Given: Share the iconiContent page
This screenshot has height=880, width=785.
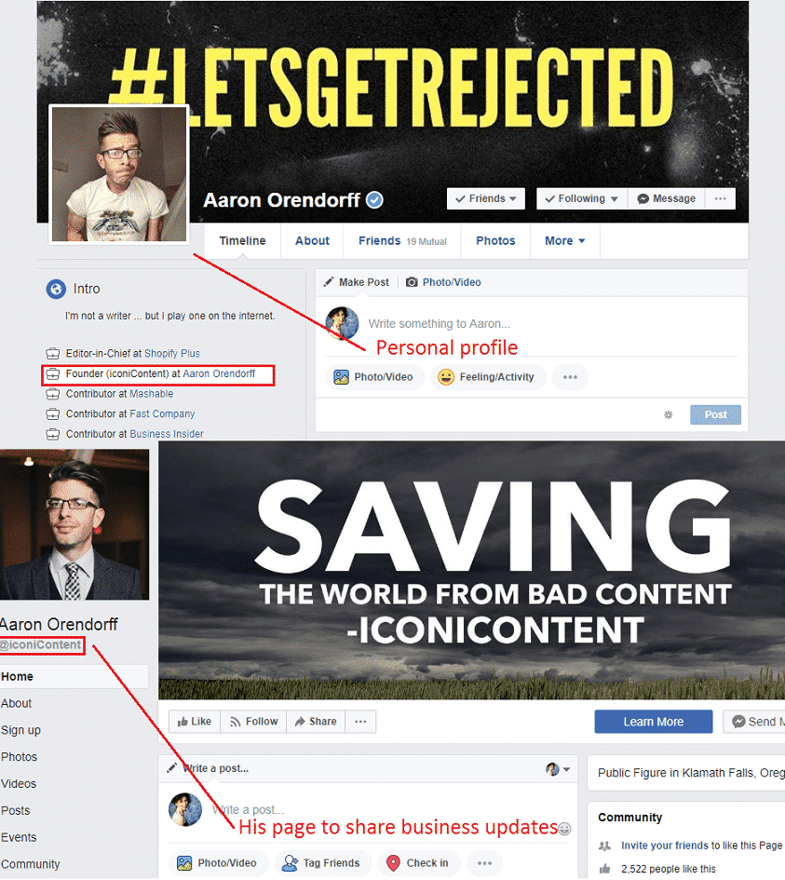Looking at the screenshot, I should click(316, 721).
